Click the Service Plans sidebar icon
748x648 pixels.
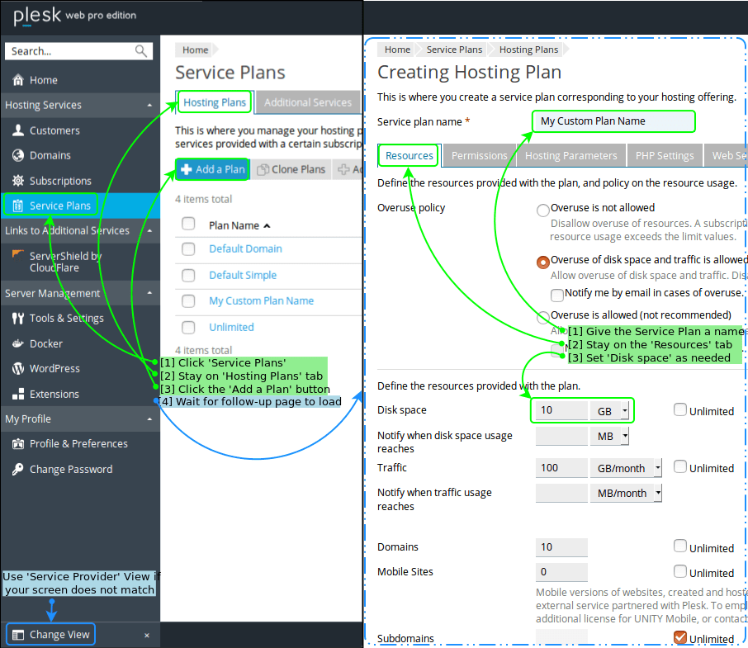[x=18, y=206]
